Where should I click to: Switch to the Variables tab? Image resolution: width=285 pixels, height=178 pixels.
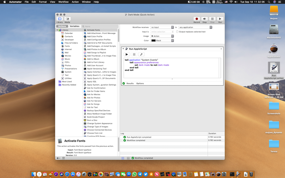[x=75, y=26]
